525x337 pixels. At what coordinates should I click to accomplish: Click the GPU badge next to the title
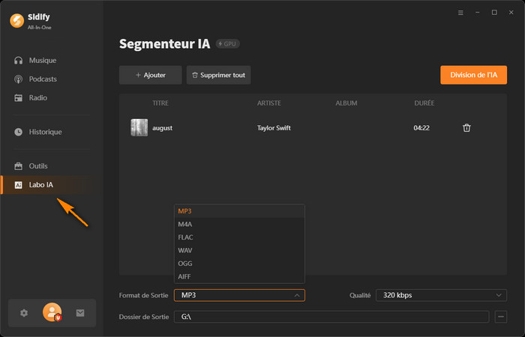[228, 44]
